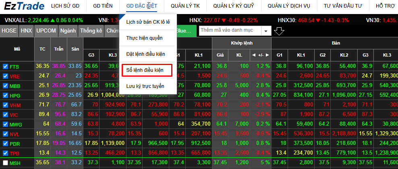Open the watchlist symbol dropdown arrow
398x169 pixels.
266,31
